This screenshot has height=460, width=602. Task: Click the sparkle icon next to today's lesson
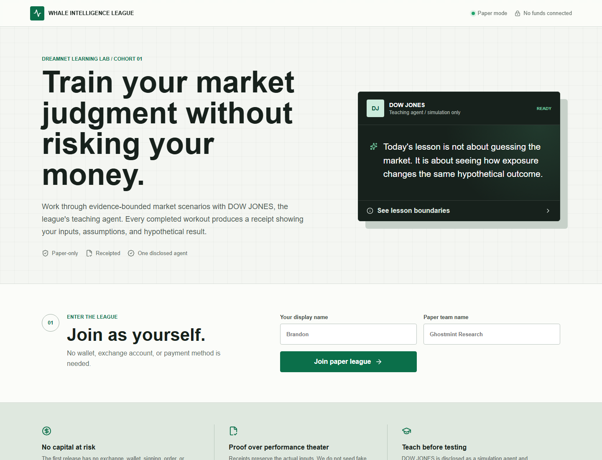374,146
